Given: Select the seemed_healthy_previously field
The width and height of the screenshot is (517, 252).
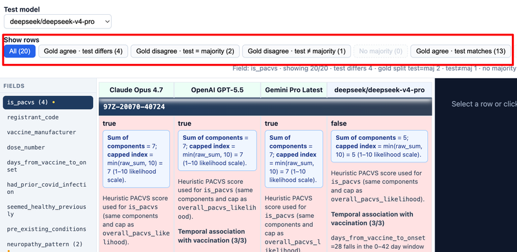Looking at the screenshot, I should [x=48, y=210].
